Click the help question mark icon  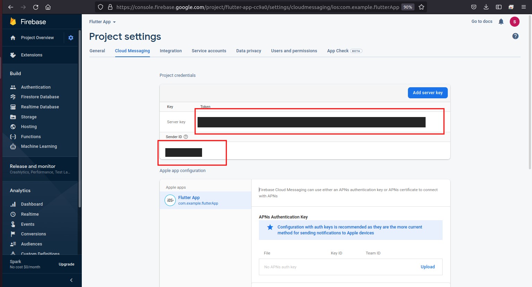point(515,36)
